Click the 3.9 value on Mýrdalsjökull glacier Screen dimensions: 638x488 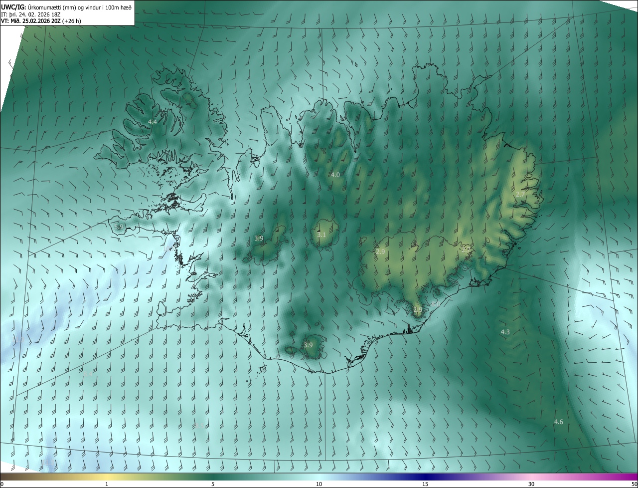pyautogui.click(x=308, y=344)
